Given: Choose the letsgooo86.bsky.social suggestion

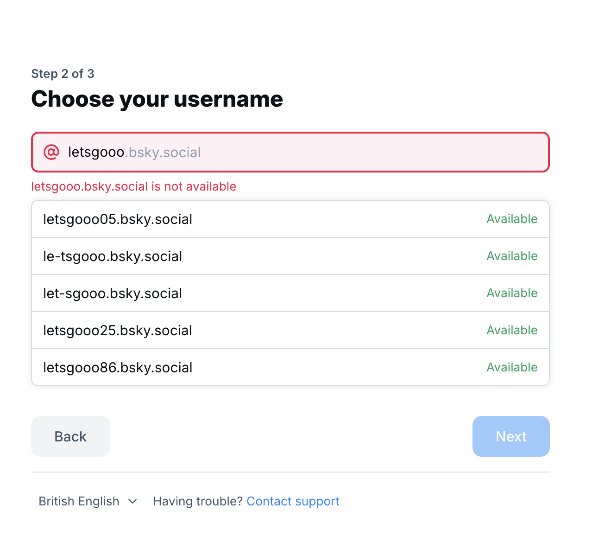Looking at the screenshot, I should pos(118,368).
